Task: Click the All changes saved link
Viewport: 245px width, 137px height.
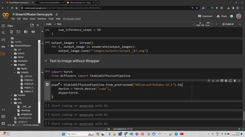Action: (72, 19)
